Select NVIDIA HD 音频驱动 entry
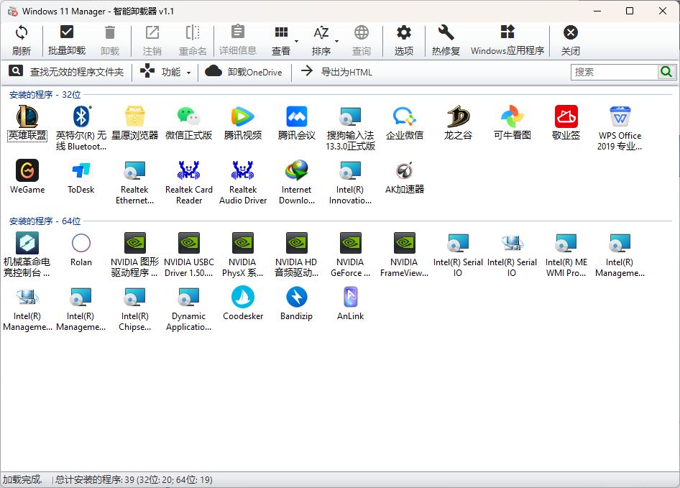 297,254
